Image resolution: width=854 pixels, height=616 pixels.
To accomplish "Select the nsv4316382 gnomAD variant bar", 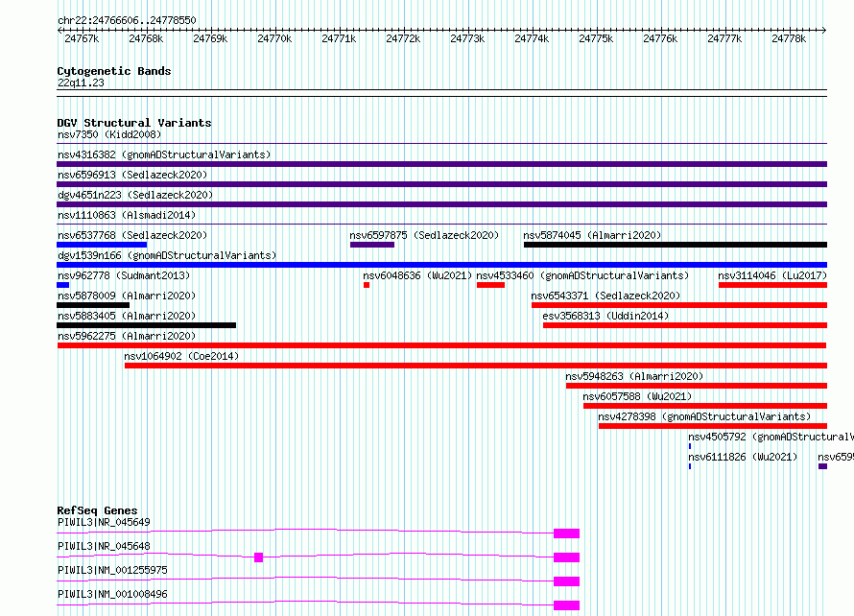I will pos(441,164).
